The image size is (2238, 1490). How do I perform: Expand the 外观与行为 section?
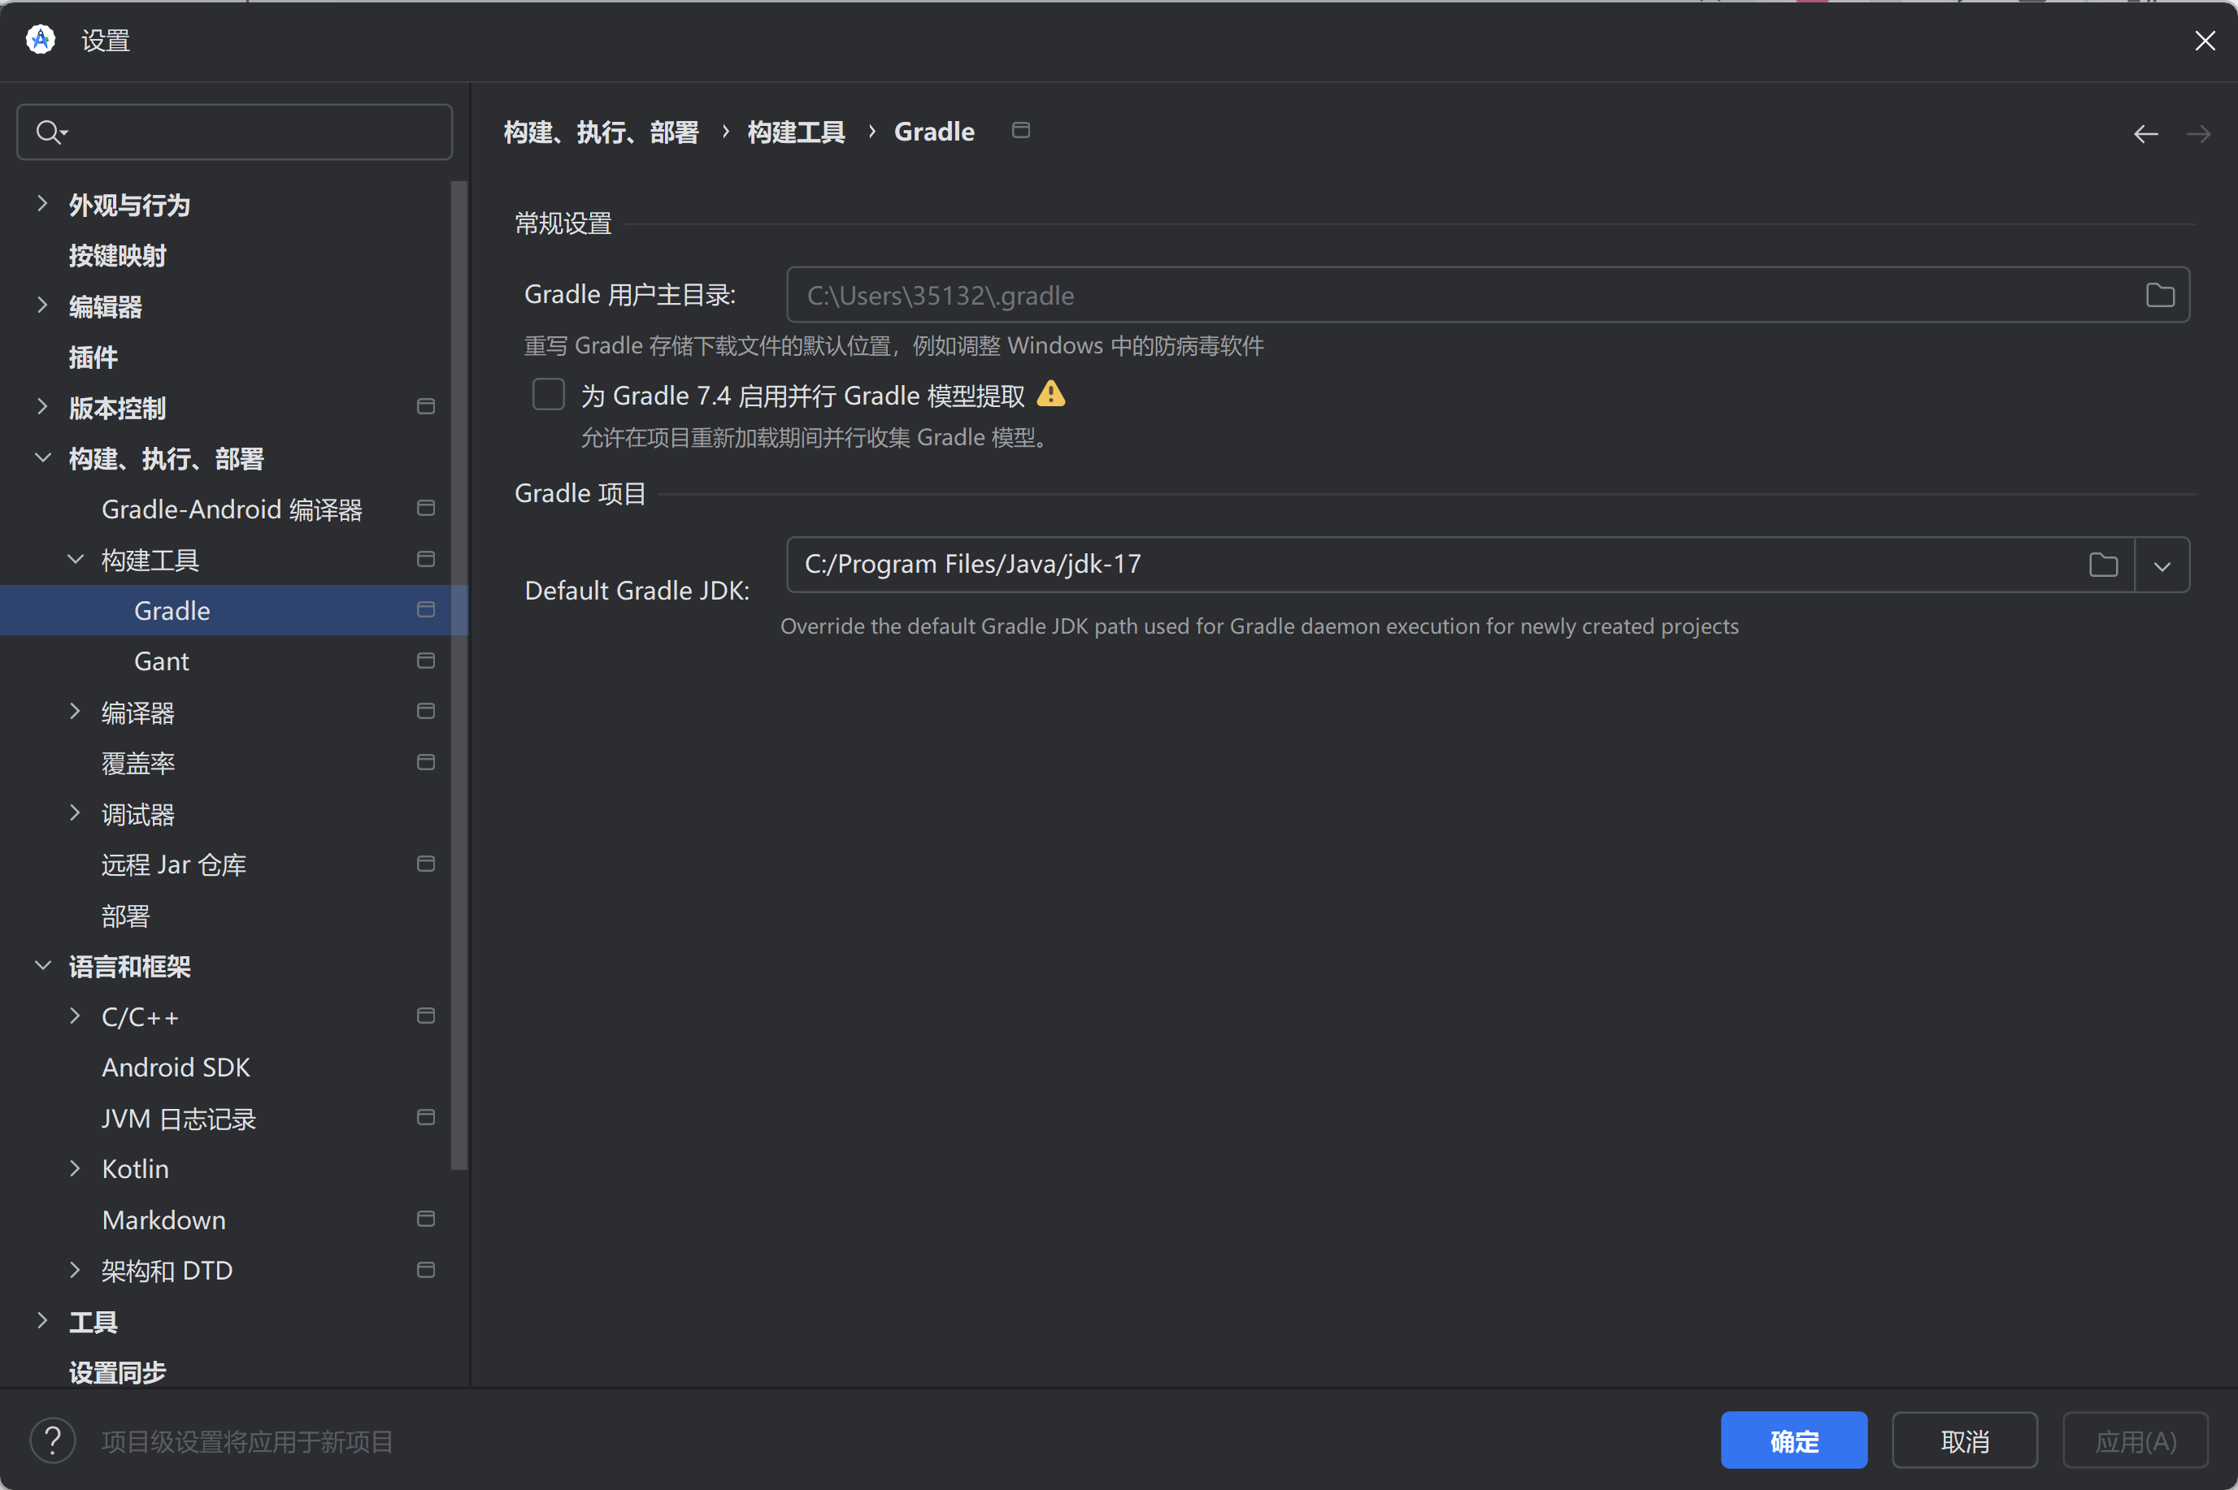(41, 203)
